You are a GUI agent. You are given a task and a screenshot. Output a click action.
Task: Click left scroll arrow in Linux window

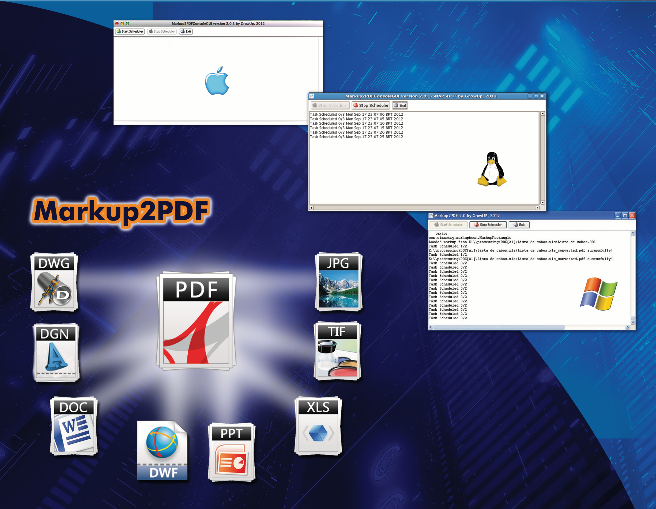tap(311, 207)
